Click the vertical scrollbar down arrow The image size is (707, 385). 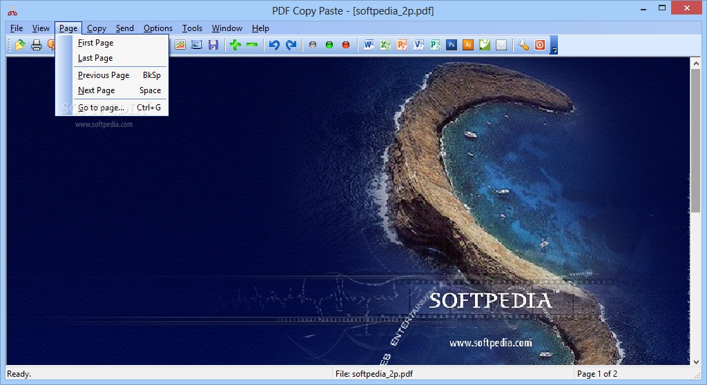tap(696, 362)
